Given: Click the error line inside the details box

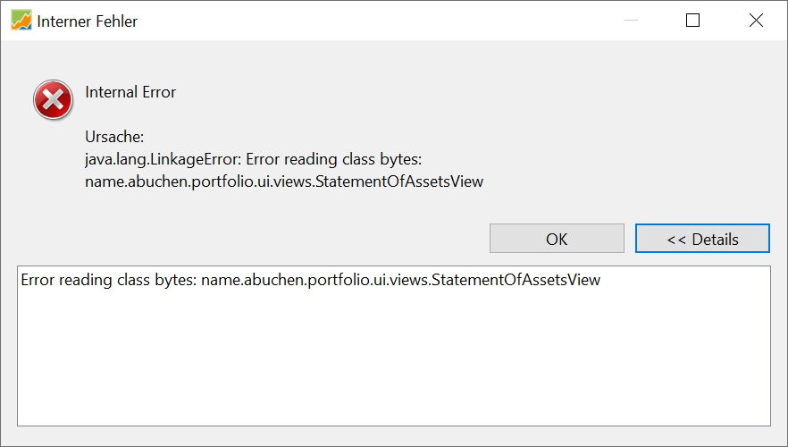Looking at the screenshot, I should pos(310,280).
